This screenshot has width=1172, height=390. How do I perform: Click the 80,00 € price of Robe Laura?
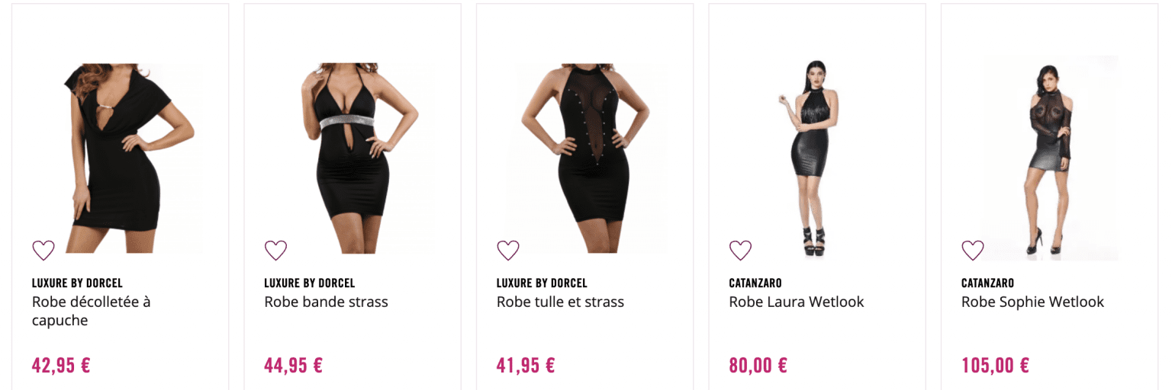(758, 365)
